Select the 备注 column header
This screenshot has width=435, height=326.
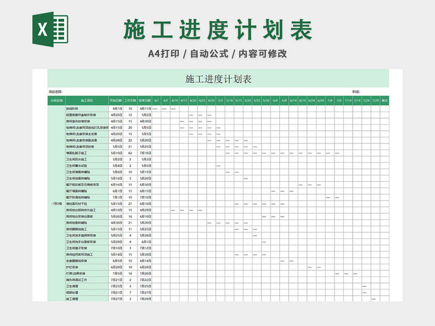(385, 101)
